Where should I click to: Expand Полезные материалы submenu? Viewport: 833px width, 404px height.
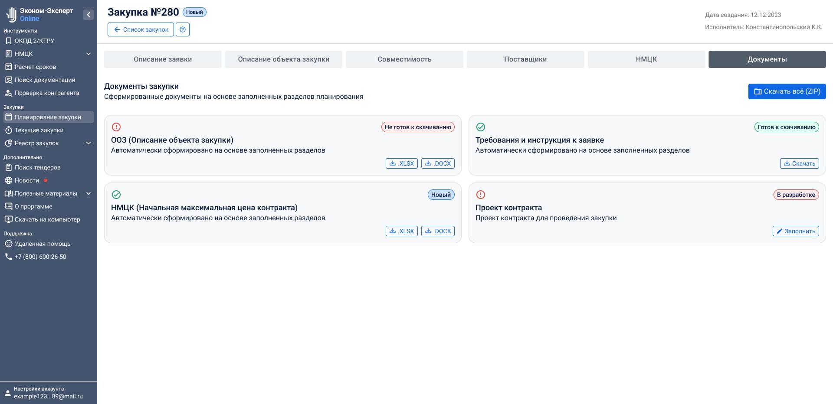[x=89, y=193]
